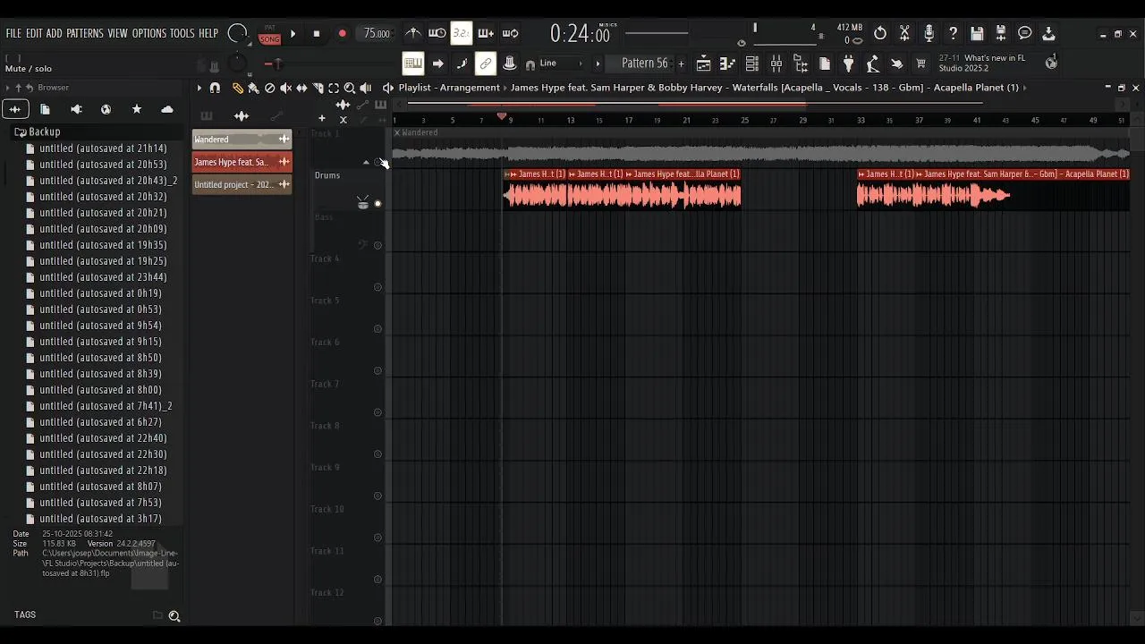Open the browser favorites star tab
1145x644 pixels.
[x=137, y=109]
